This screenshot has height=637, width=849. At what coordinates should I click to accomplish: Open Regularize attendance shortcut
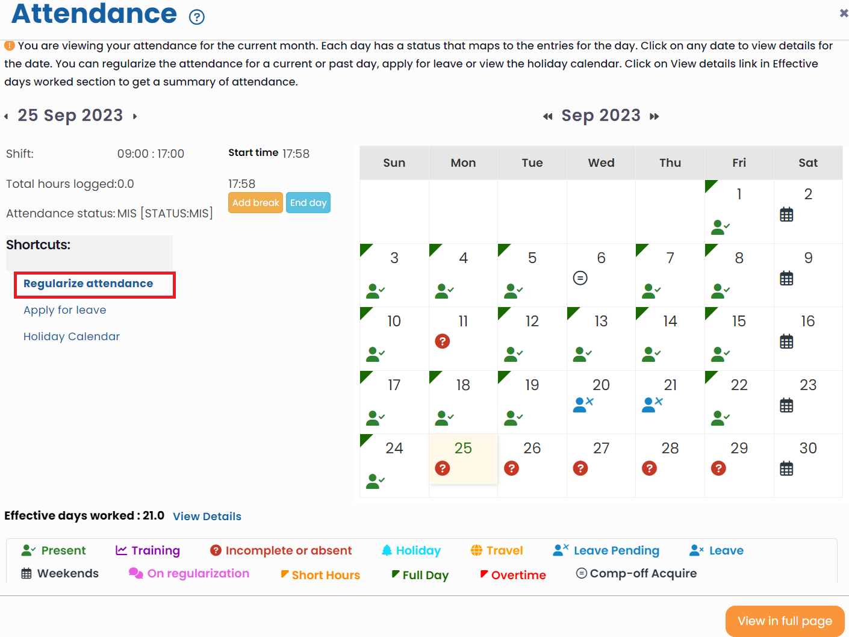pyautogui.click(x=89, y=284)
